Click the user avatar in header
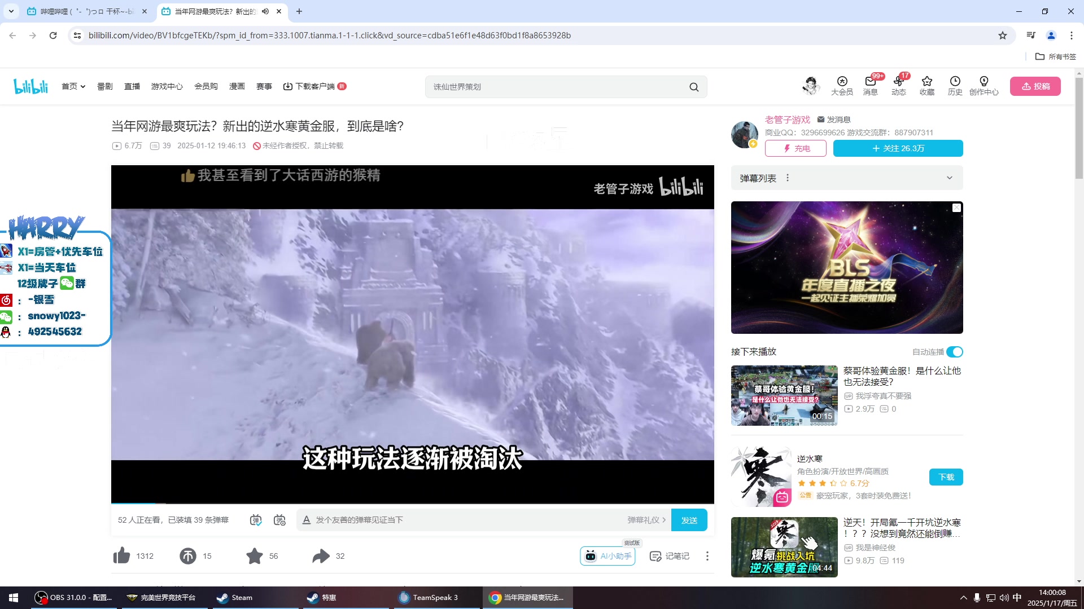This screenshot has height=609, width=1084. coord(811,86)
